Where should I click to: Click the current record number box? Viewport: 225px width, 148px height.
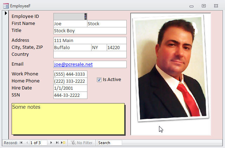click(x=38, y=143)
